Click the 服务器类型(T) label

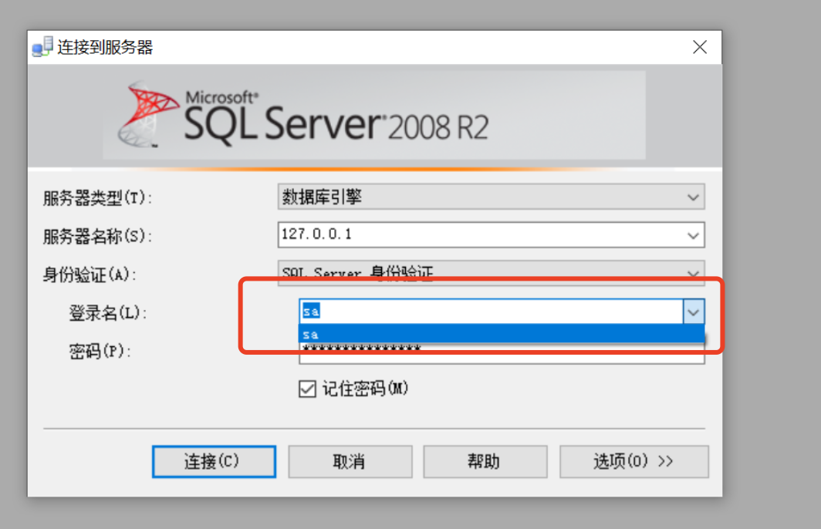97,197
